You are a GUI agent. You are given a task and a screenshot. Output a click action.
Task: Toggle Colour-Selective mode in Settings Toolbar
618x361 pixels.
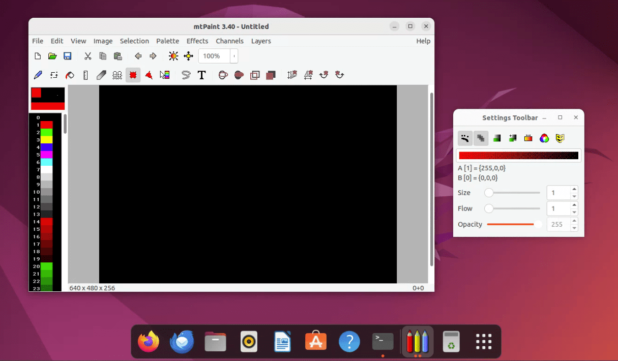click(x=528, y=138)
